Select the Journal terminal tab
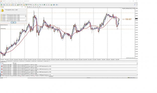Viewport: 157px width, 93px height. coord(51,76)
